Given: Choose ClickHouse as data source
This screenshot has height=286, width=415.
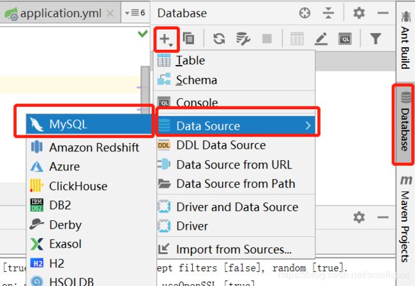Looking at the screenshot, I should [91, 186].
